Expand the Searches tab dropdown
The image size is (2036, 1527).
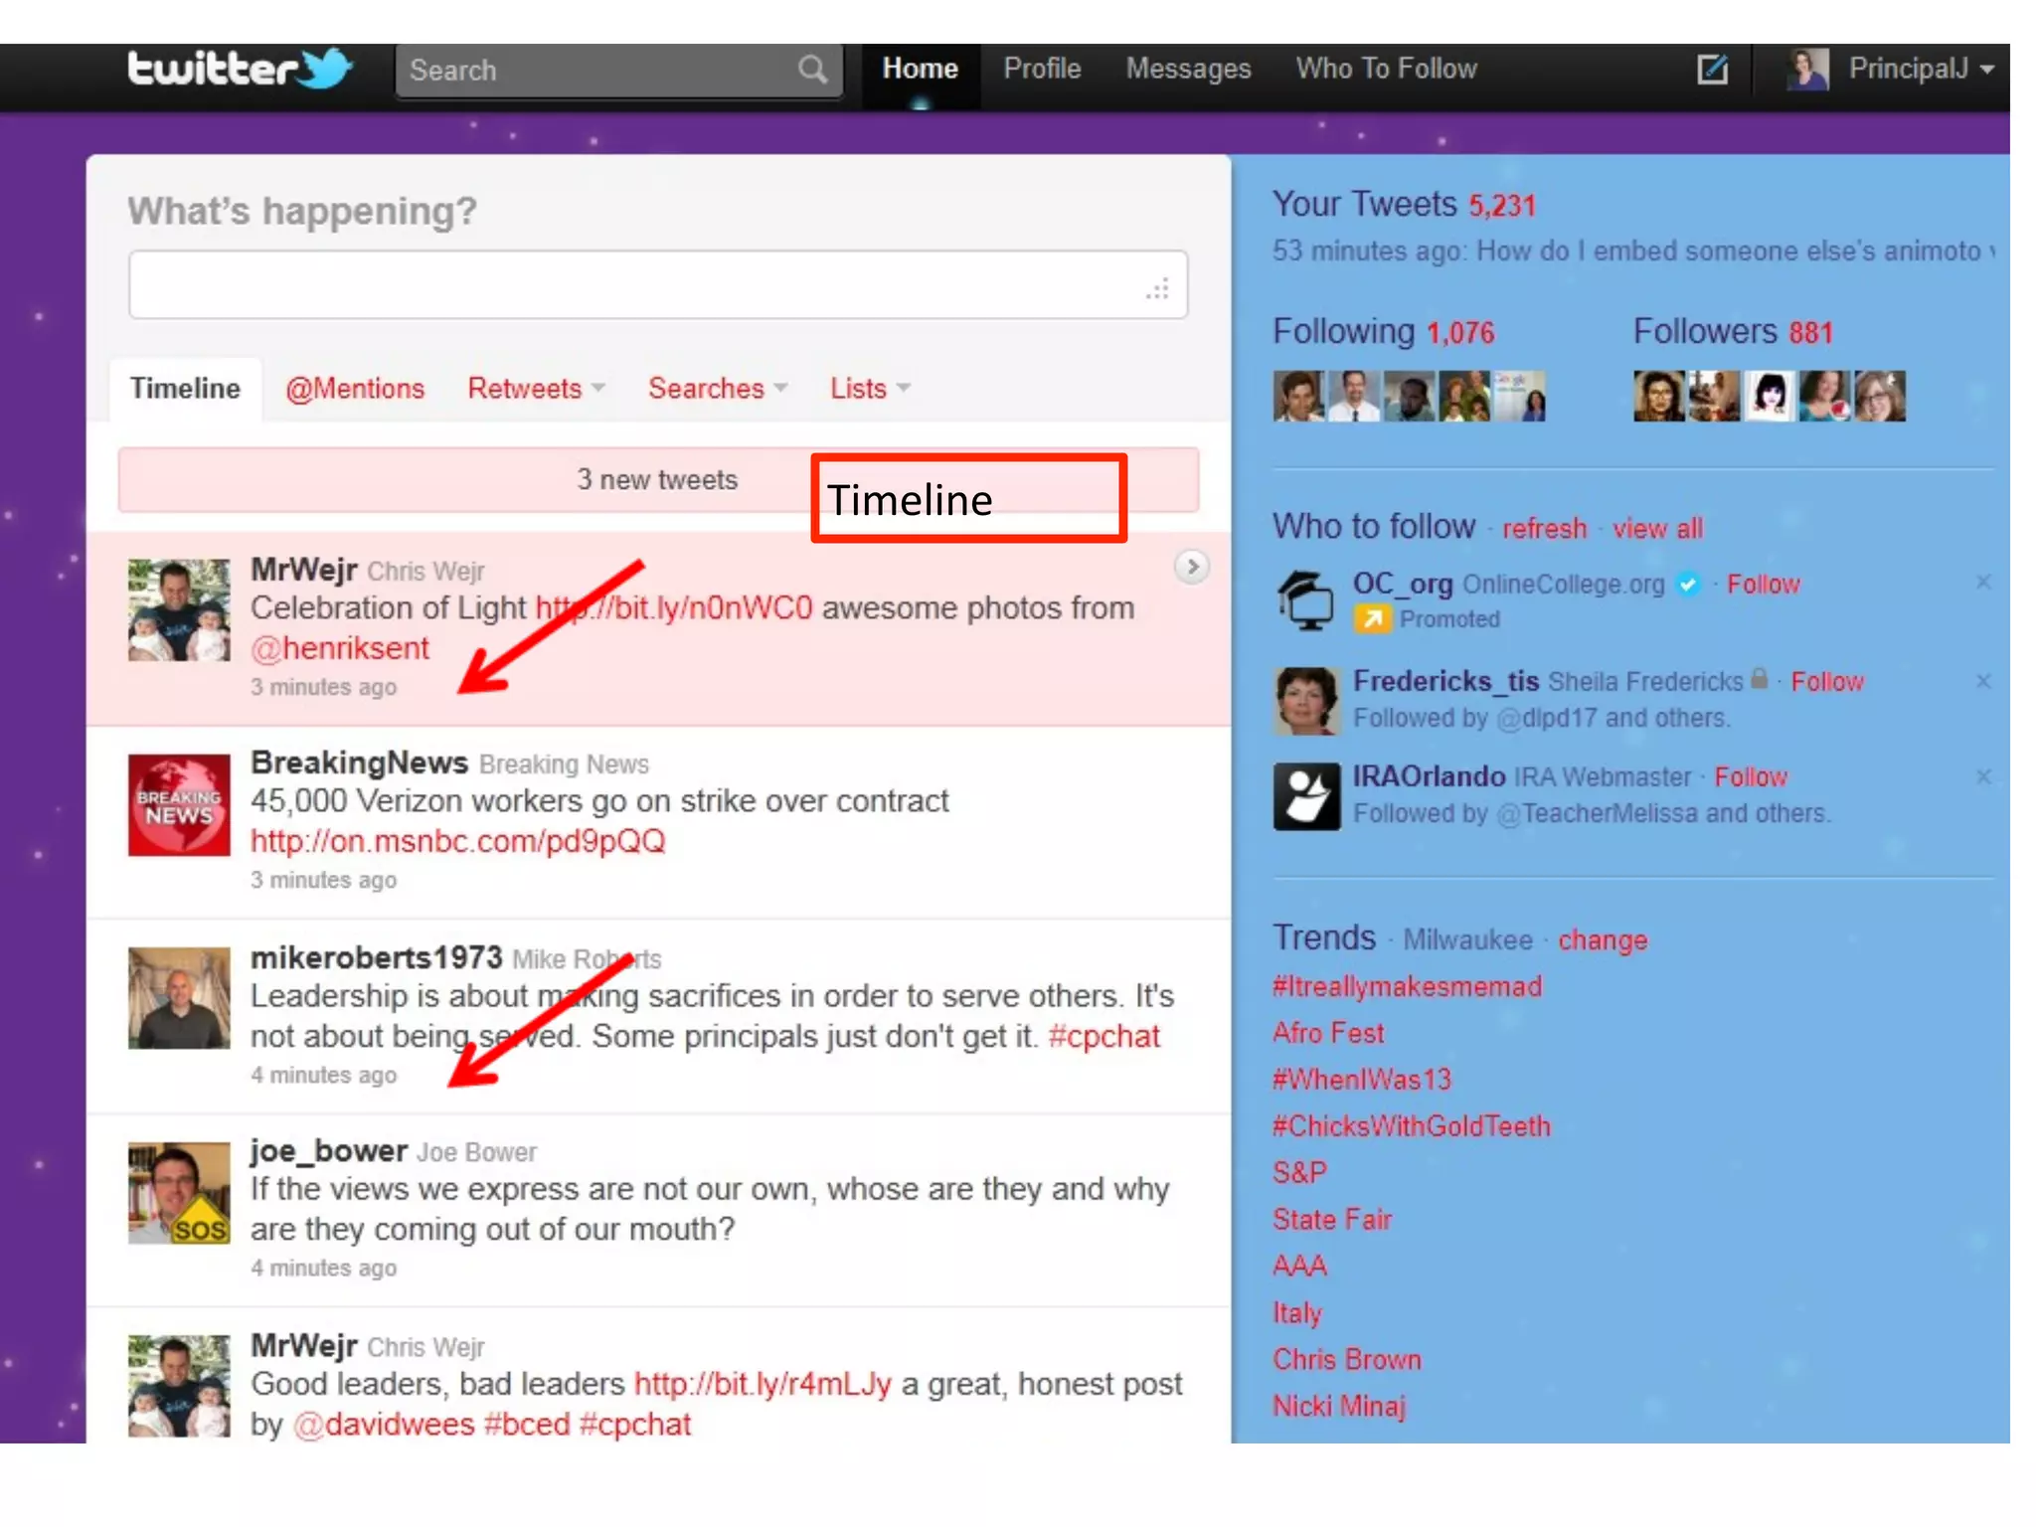tap(780, 388)
